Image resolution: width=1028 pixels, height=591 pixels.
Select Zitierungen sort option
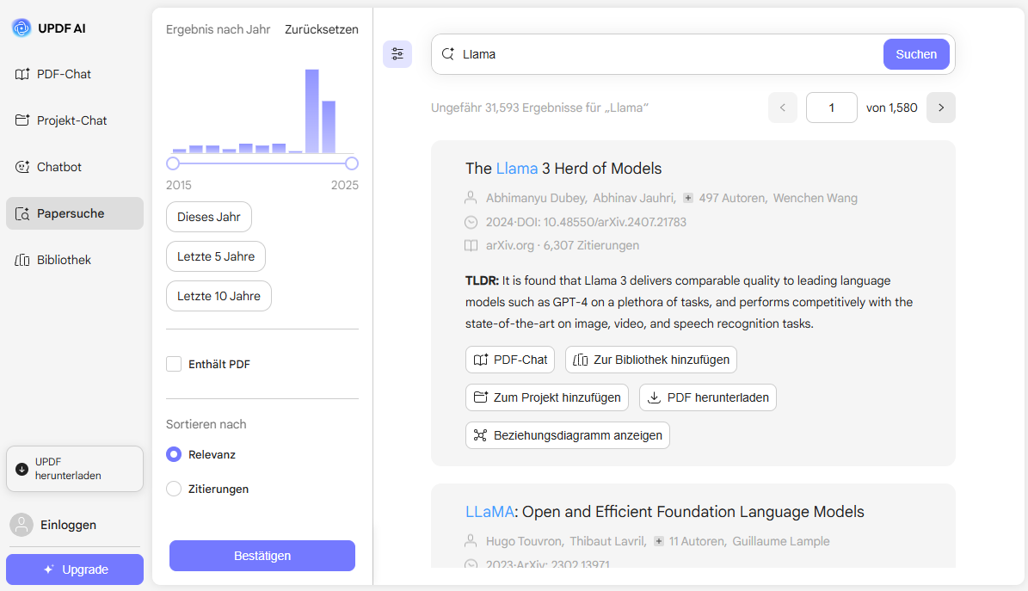(x=174, y=489)
